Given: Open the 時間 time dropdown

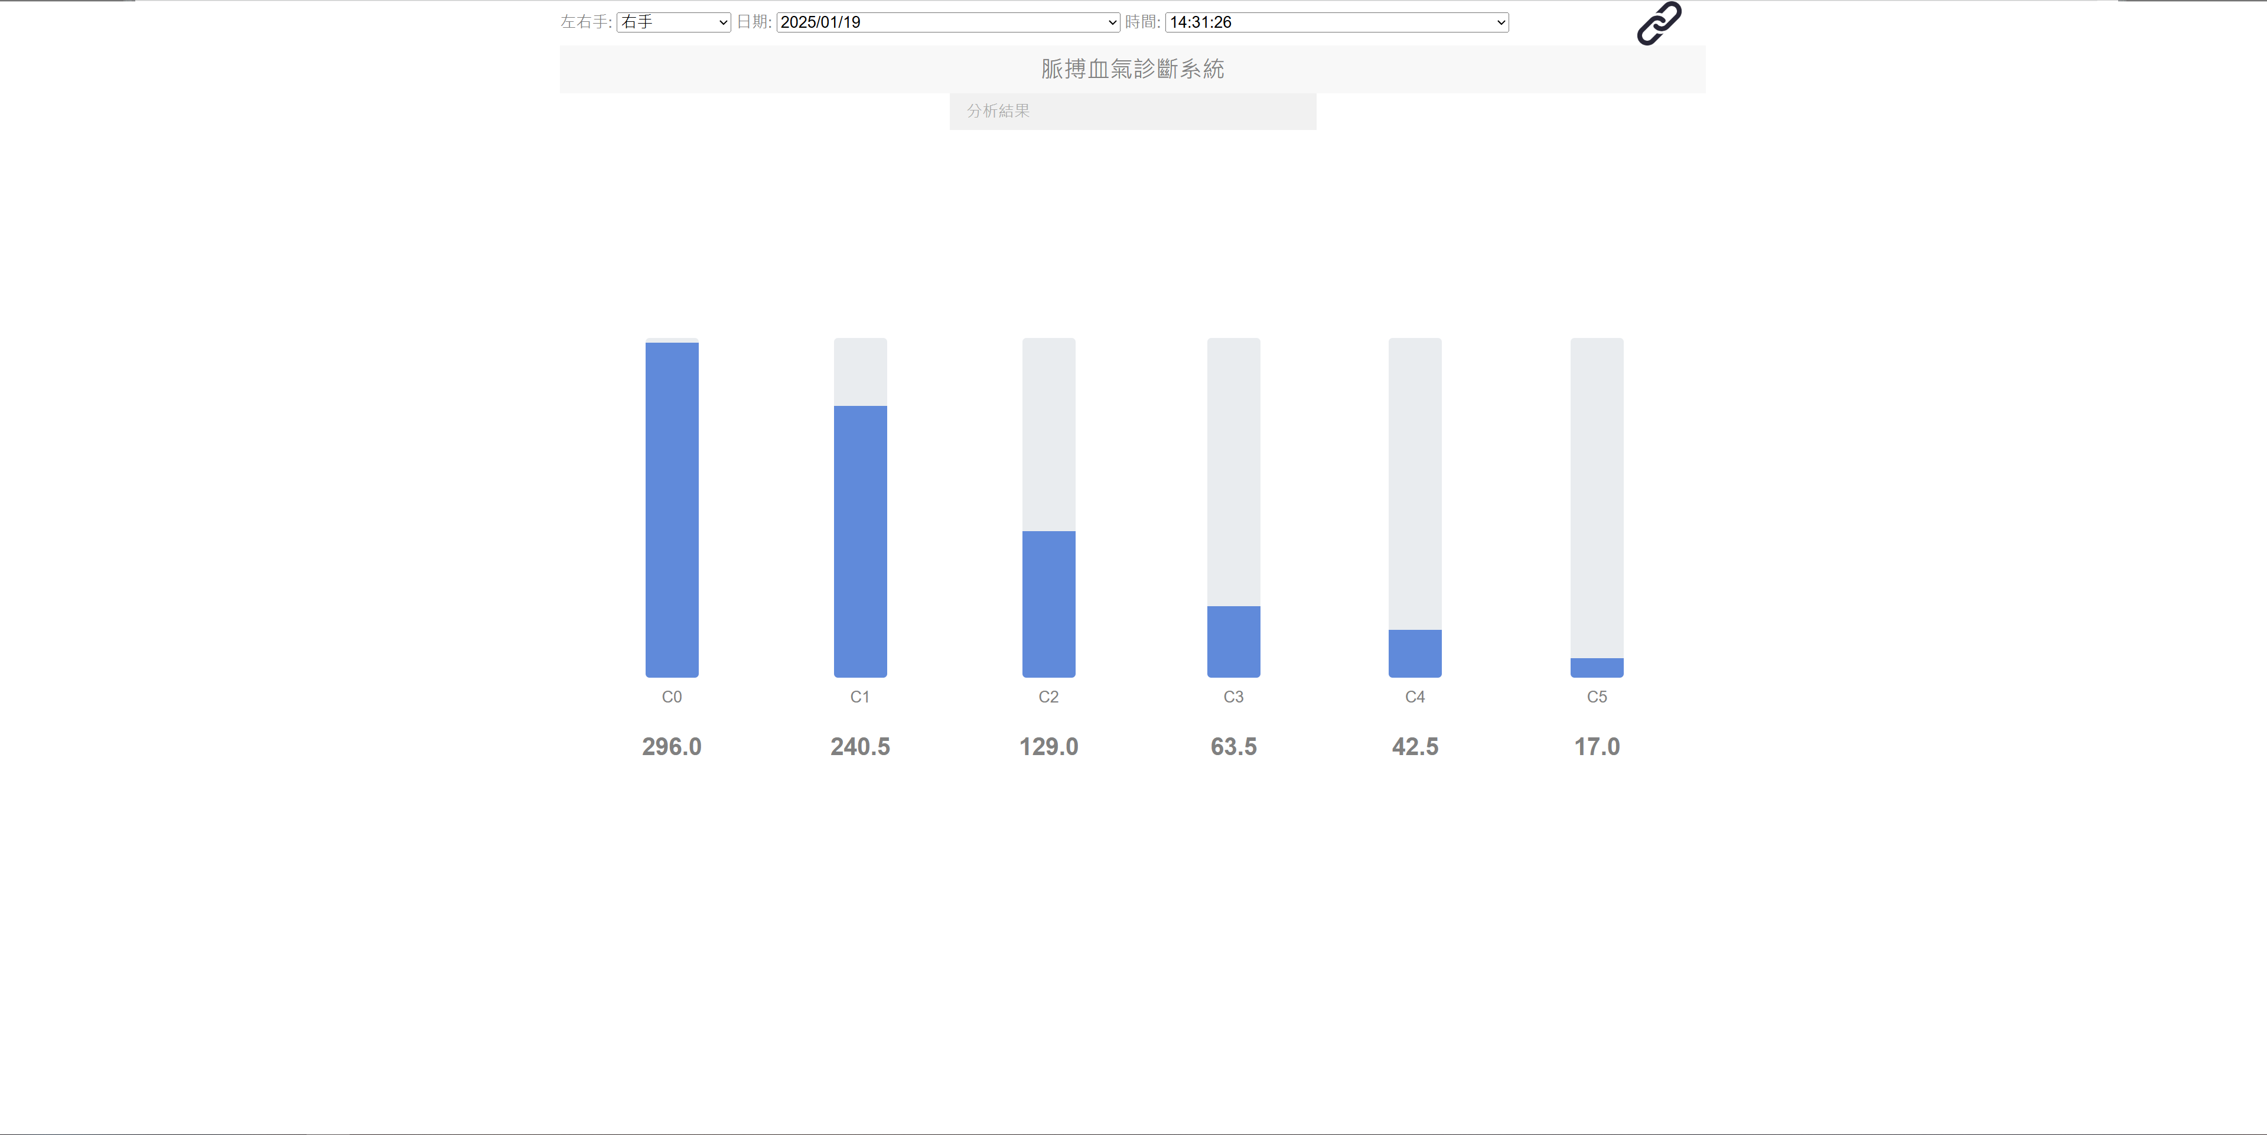Looking at the screenshot, I should point(1336,22).
